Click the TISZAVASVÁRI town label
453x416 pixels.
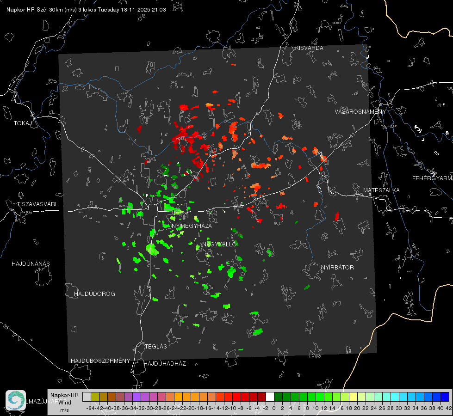[37, 204]
